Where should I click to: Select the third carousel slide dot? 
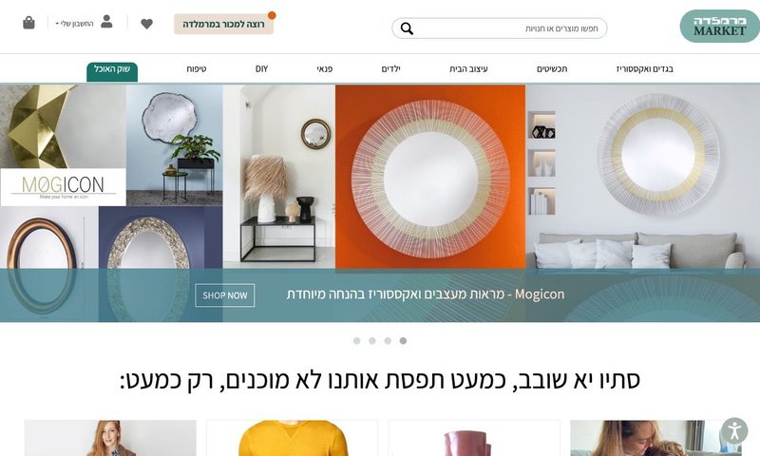click(x=388, y=341)
